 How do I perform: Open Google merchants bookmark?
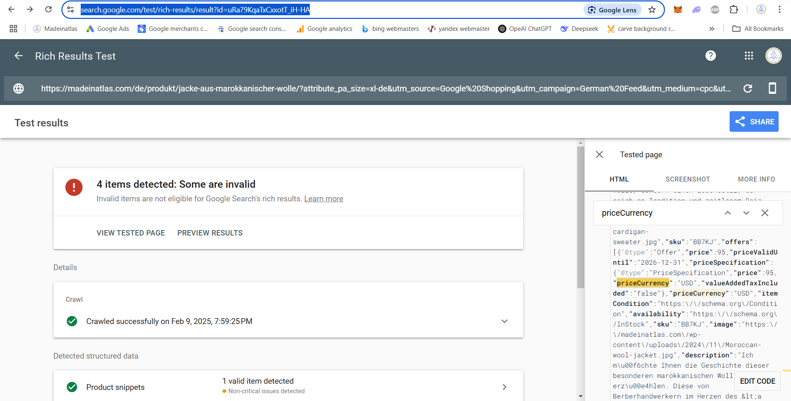coord(173,29)
